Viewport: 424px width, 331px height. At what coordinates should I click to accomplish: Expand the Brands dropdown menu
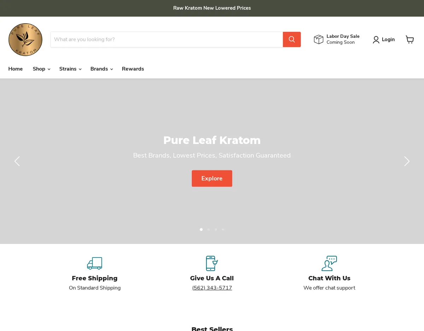(x=101, y=69)
